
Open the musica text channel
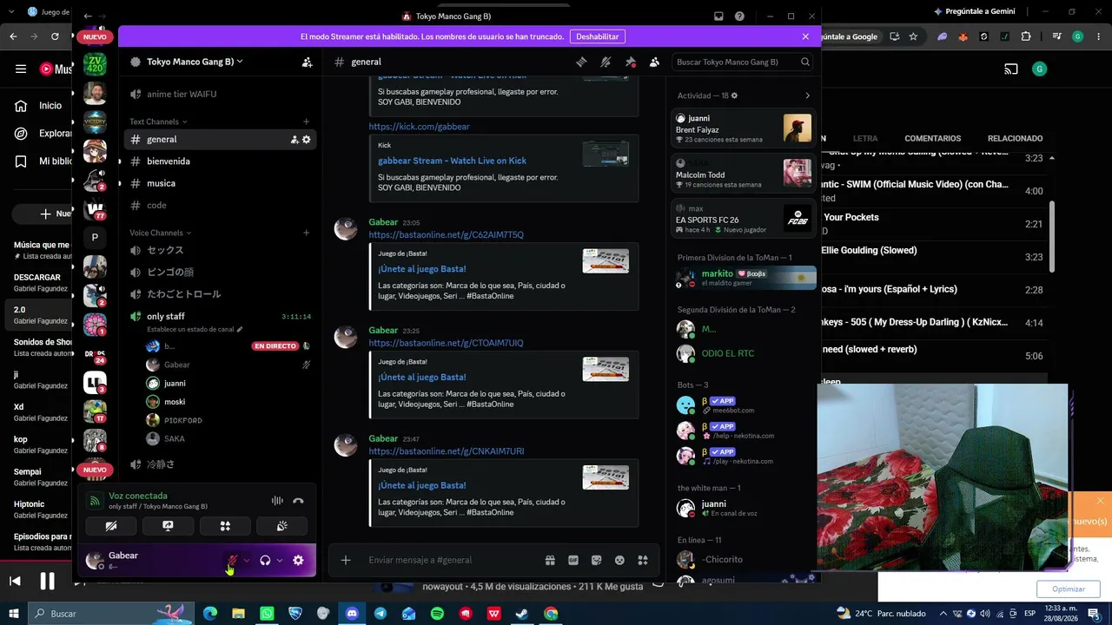[x=220, y=183]
